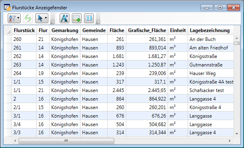Click Gemeinde 'Hausen' in row 3/3

[x=94, y=133]
